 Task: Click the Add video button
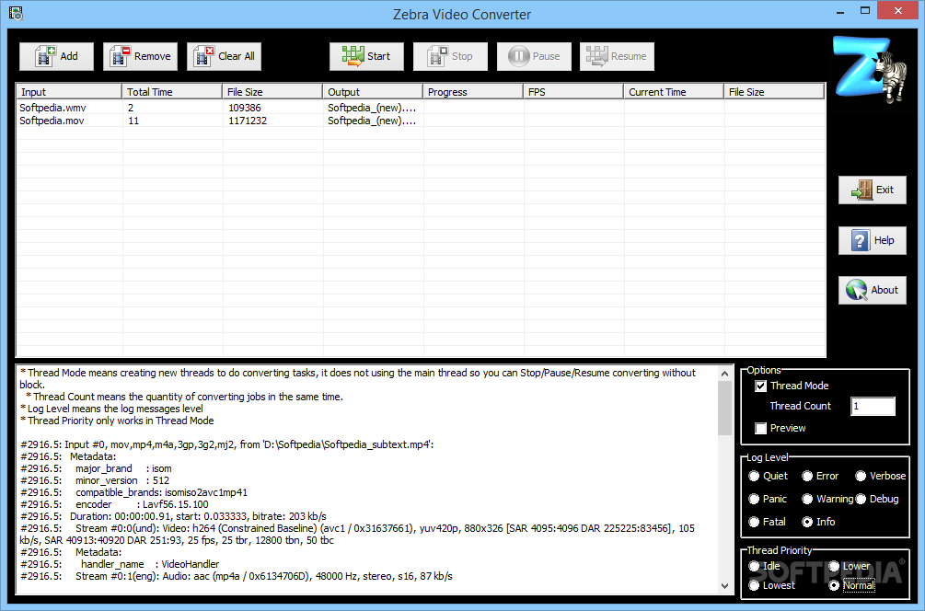[x=57, y=57]
